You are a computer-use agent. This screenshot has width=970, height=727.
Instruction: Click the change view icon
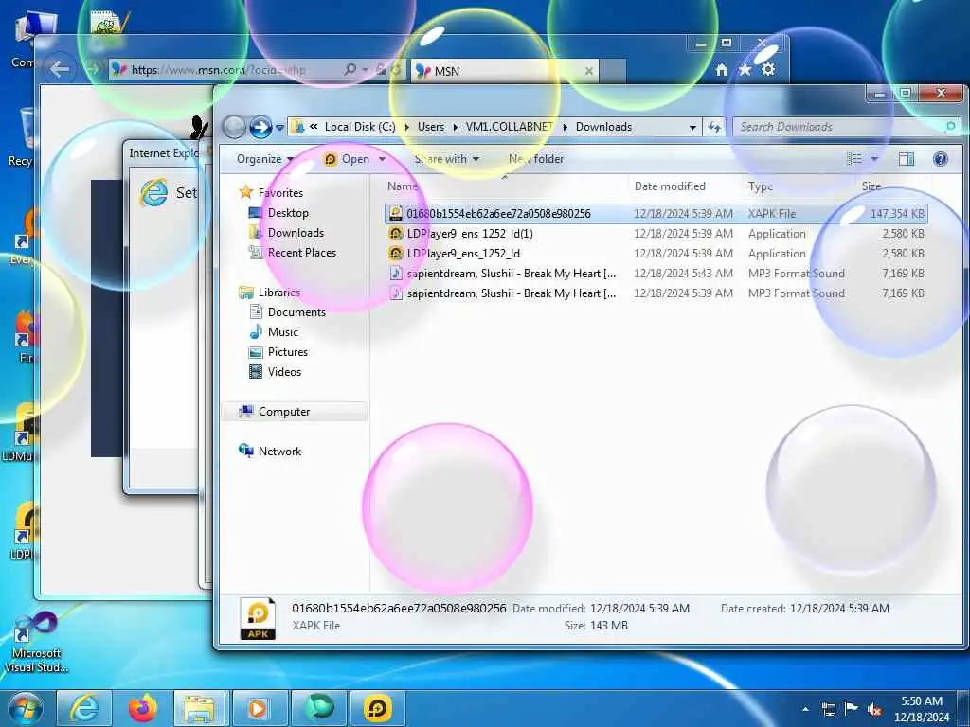pyautogui.click(x=854, y=159)
